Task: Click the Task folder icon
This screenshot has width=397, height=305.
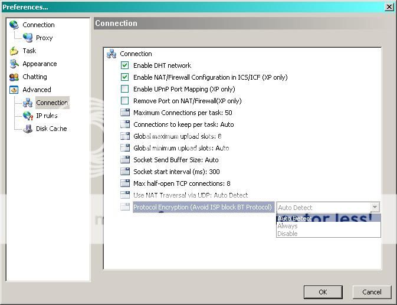Action: point(14,51)
